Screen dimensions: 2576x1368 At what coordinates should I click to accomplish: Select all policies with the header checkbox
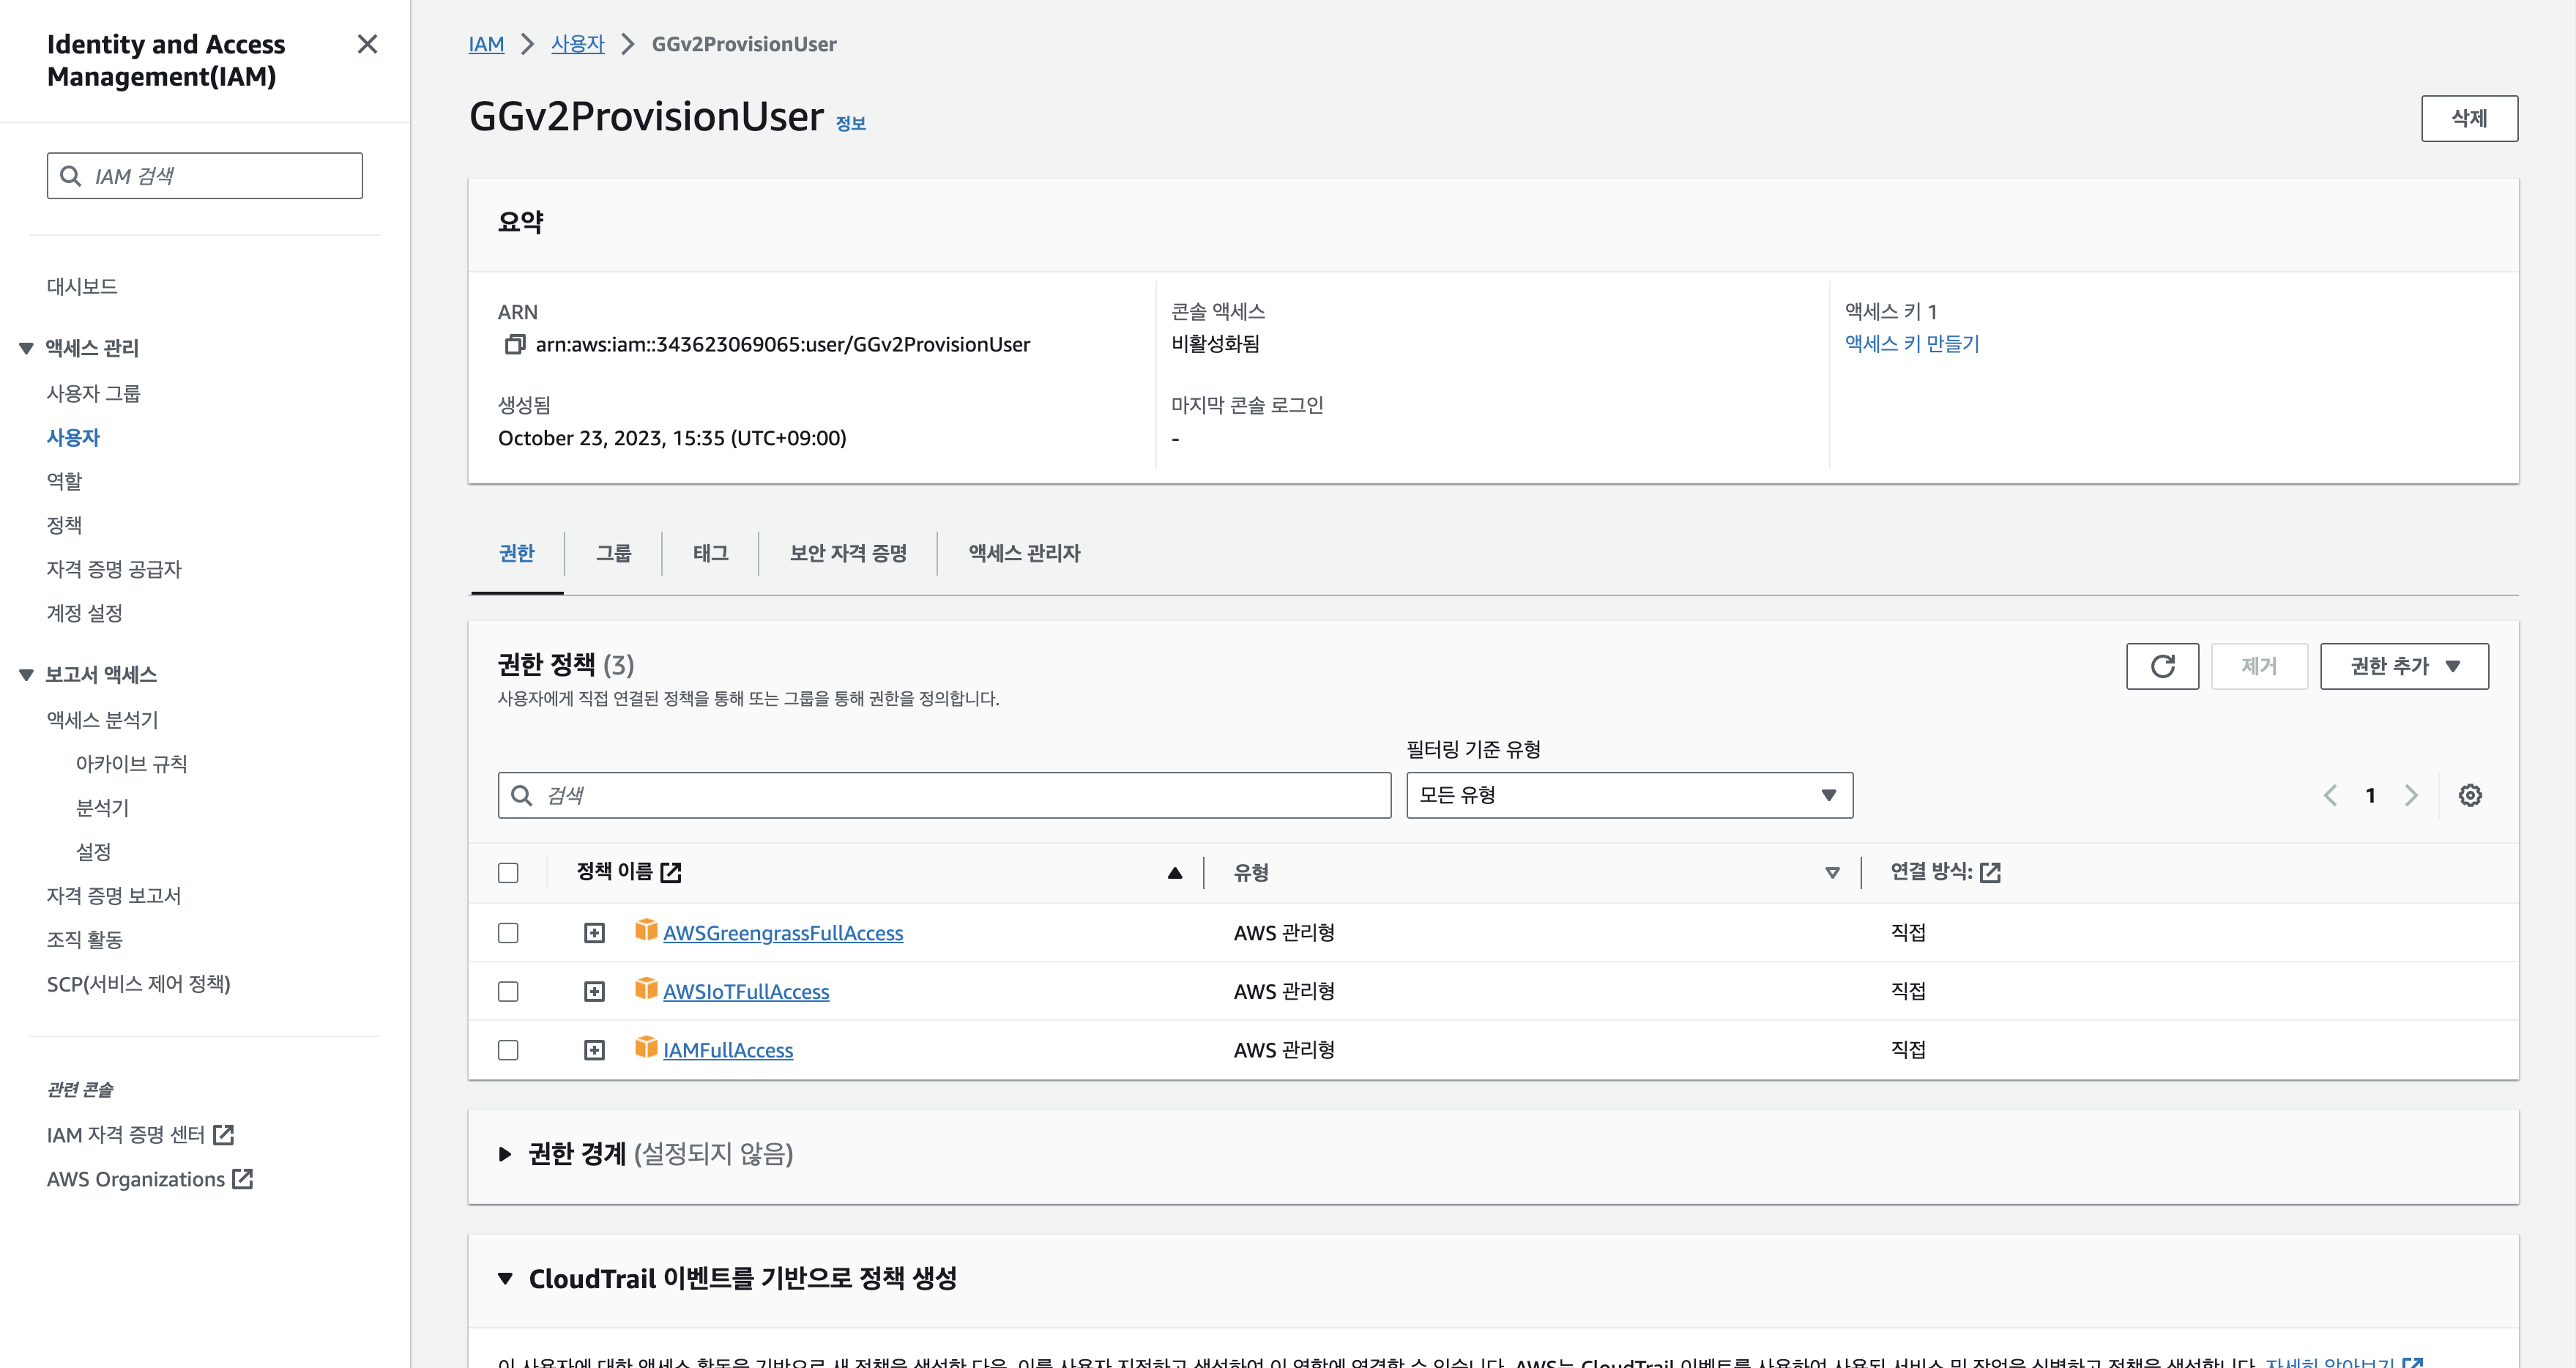pos(508,873)
